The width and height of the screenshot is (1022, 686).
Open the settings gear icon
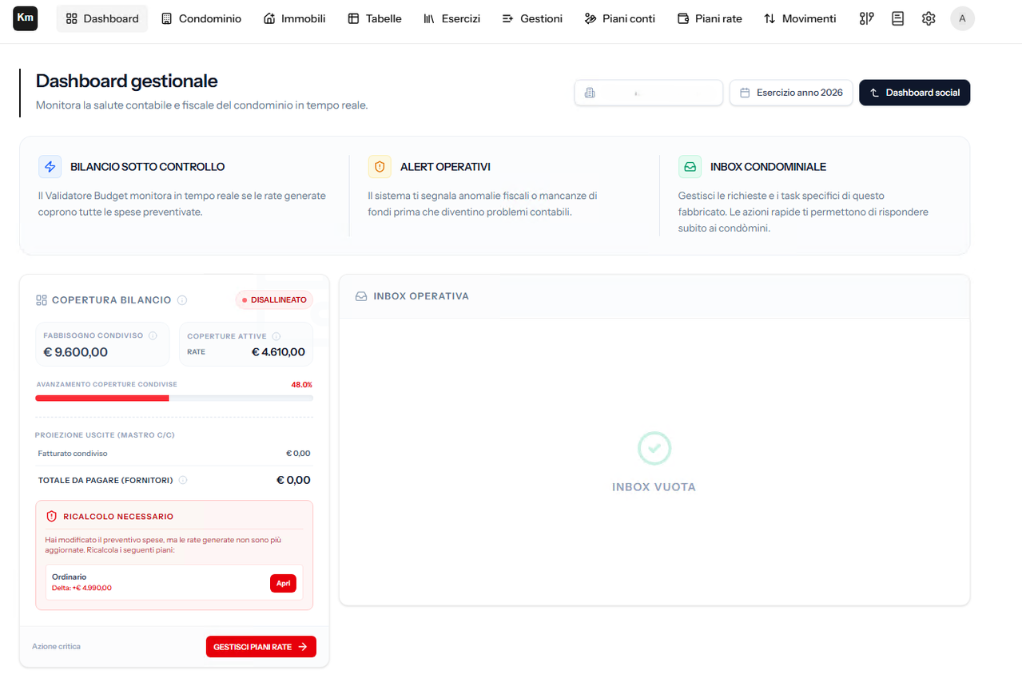[929, 18]
